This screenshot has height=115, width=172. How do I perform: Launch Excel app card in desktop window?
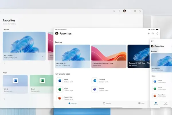click(42, 84)
